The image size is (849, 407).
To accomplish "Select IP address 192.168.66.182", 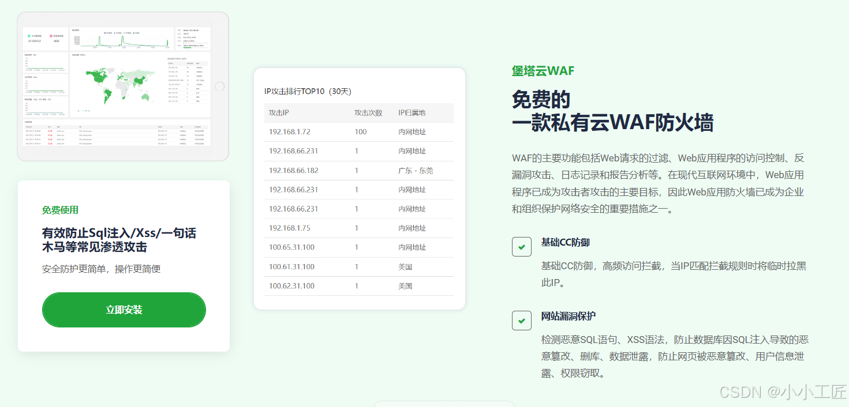I will 293,171.
